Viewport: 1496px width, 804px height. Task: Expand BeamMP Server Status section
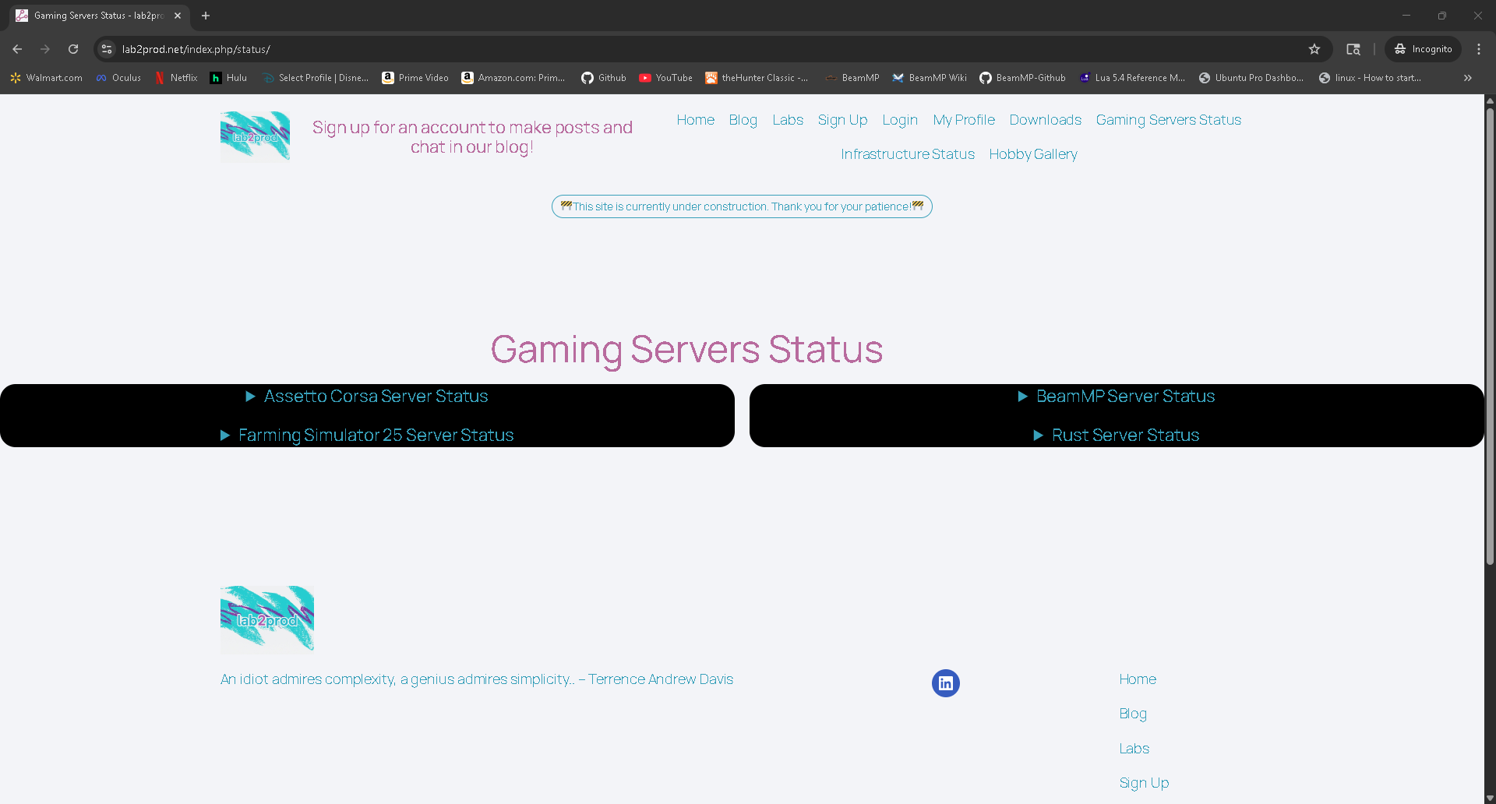[x=1117, y=397]
